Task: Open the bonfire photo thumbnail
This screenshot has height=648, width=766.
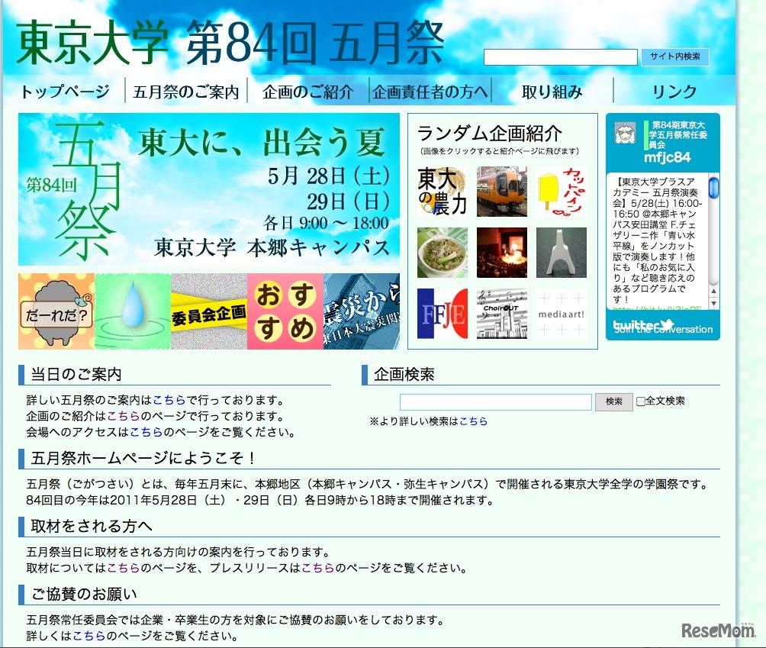Action: click(x=502, y=252)
